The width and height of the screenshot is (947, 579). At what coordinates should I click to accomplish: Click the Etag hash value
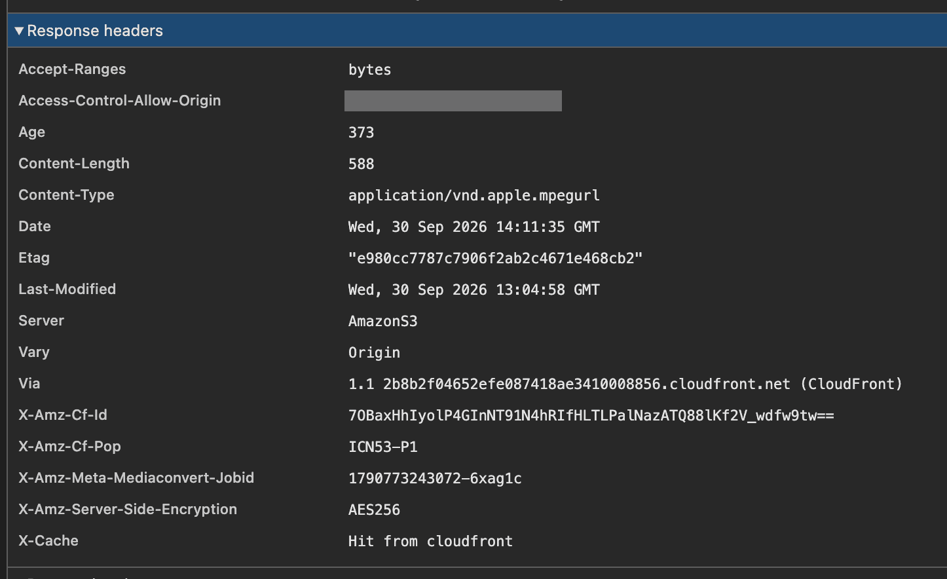coord(496,258)
